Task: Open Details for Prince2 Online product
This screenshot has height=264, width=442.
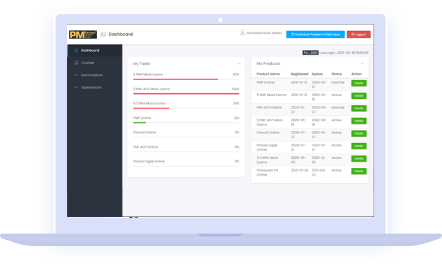Action: pos(359,133)
